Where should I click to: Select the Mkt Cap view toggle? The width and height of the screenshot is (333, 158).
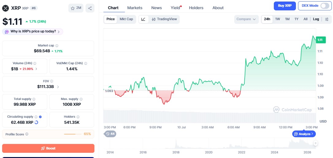126,19
